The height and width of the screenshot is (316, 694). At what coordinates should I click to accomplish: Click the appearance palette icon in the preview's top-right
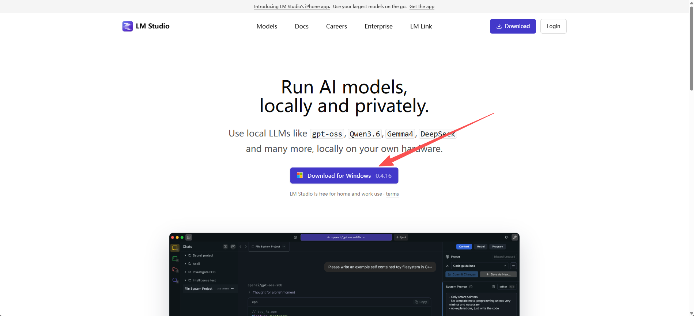click(506, 237)
